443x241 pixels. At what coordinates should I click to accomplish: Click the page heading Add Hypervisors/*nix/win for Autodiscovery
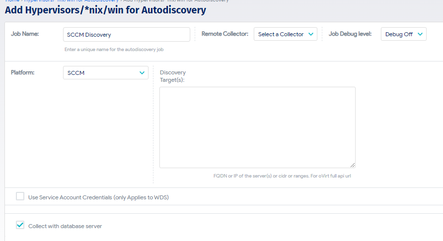(x=105, y=10)
